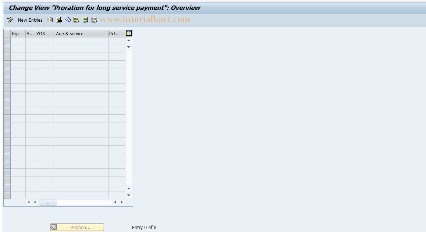Toggle display/change mode pencil icon

[x=10, y=19]
